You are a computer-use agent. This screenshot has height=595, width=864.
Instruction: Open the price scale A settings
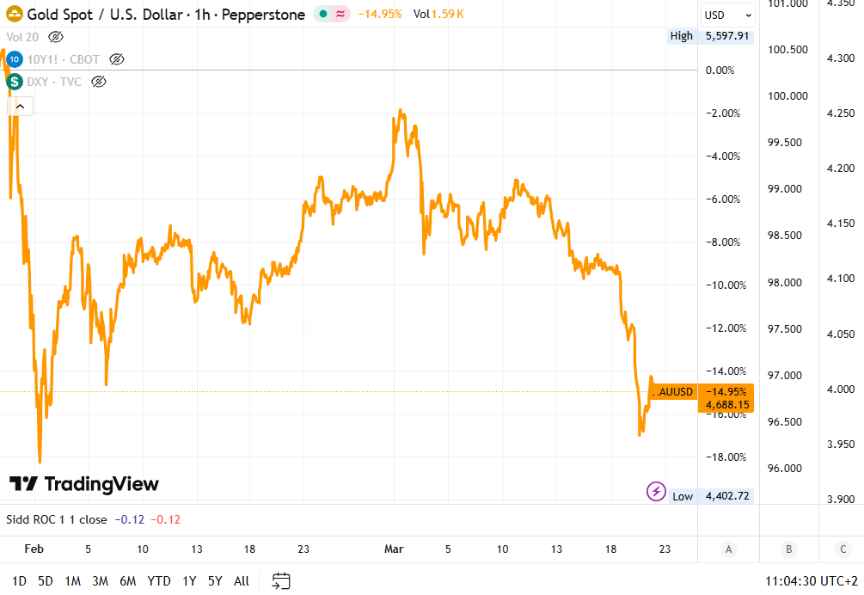point(728,549)
